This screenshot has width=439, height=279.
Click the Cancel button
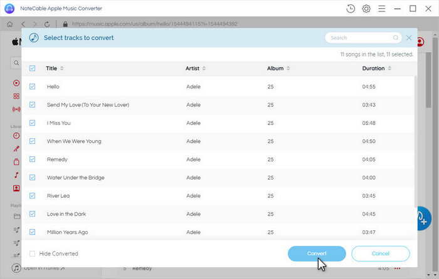[x=381, y=253]
